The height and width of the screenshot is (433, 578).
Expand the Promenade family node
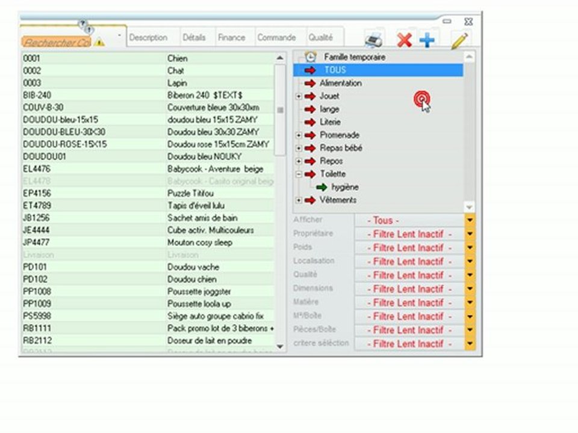pos(299,135)
